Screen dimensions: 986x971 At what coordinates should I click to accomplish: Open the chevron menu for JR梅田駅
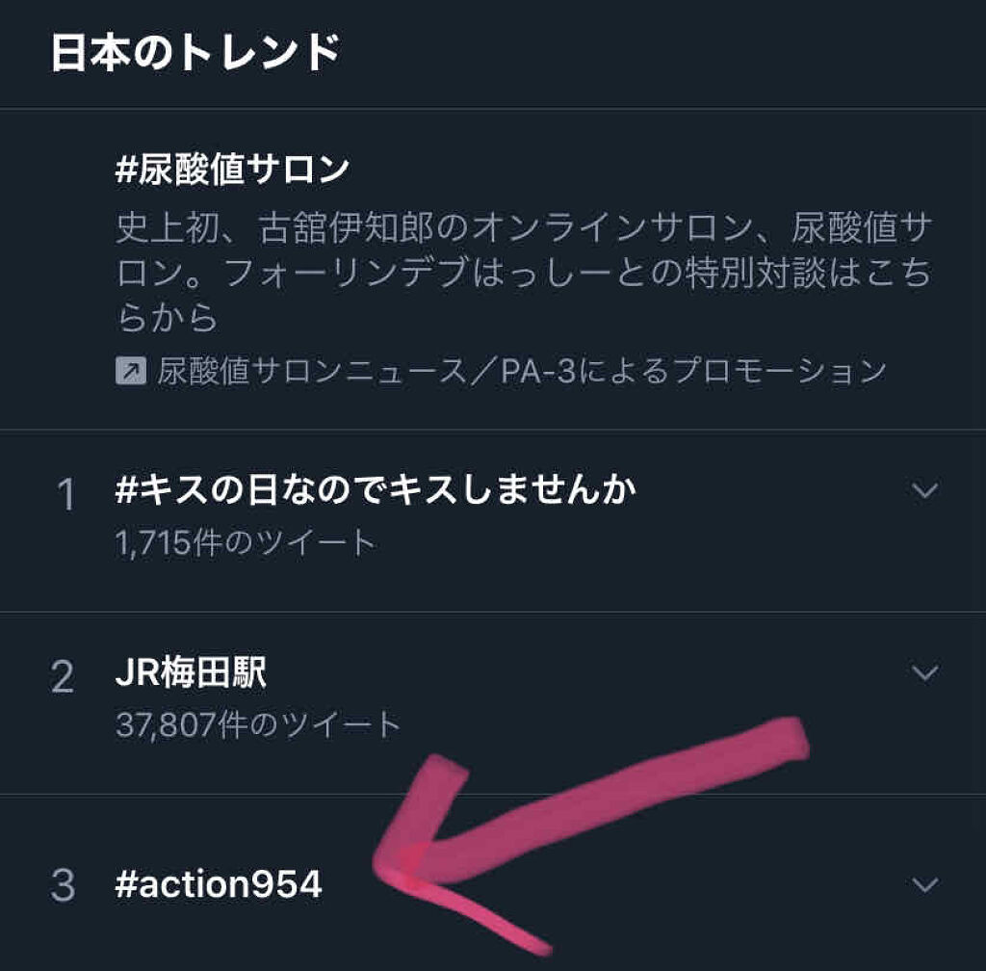pyautogui.click(x=924, y=672)
